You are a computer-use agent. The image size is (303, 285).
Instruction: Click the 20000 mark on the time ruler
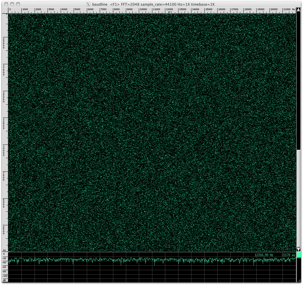pos(4,43)
